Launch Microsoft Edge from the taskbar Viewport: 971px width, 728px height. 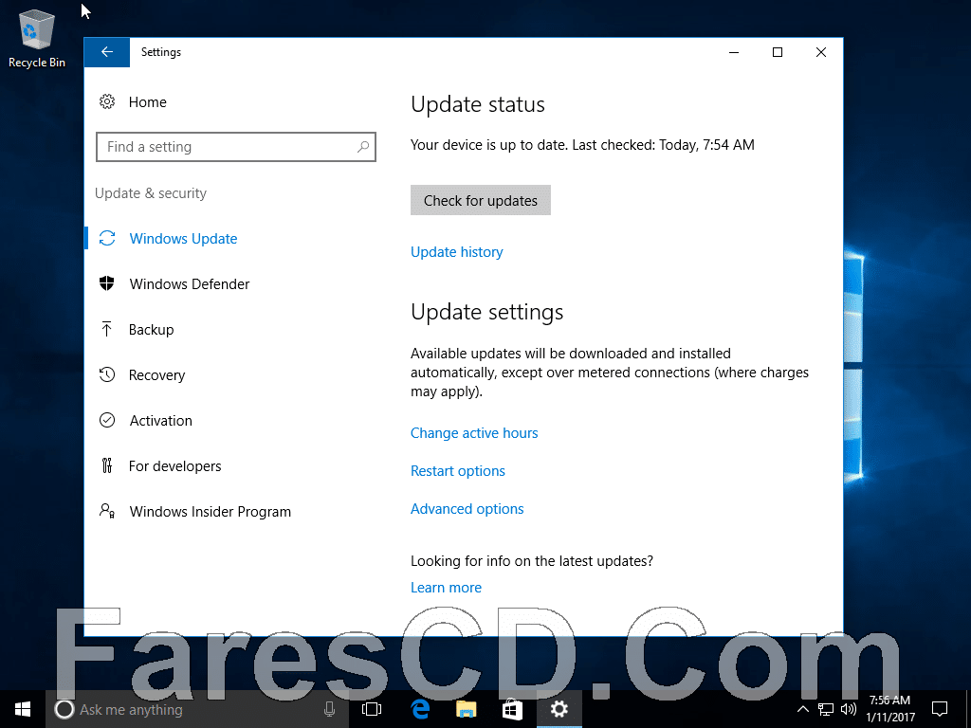(x=420, y=709)
